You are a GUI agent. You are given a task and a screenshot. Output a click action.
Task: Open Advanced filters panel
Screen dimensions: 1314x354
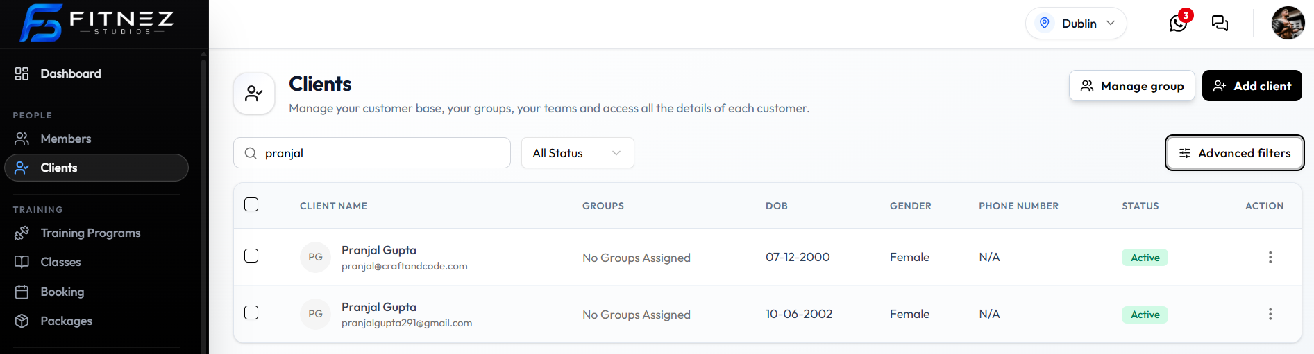pos(1234,153)
